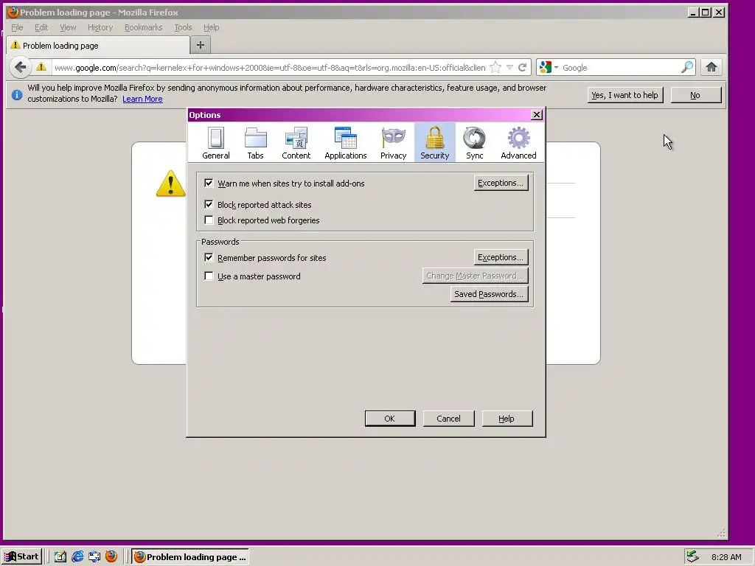
Task: Open the Bookmarks menu
Action: click(144, 27)
